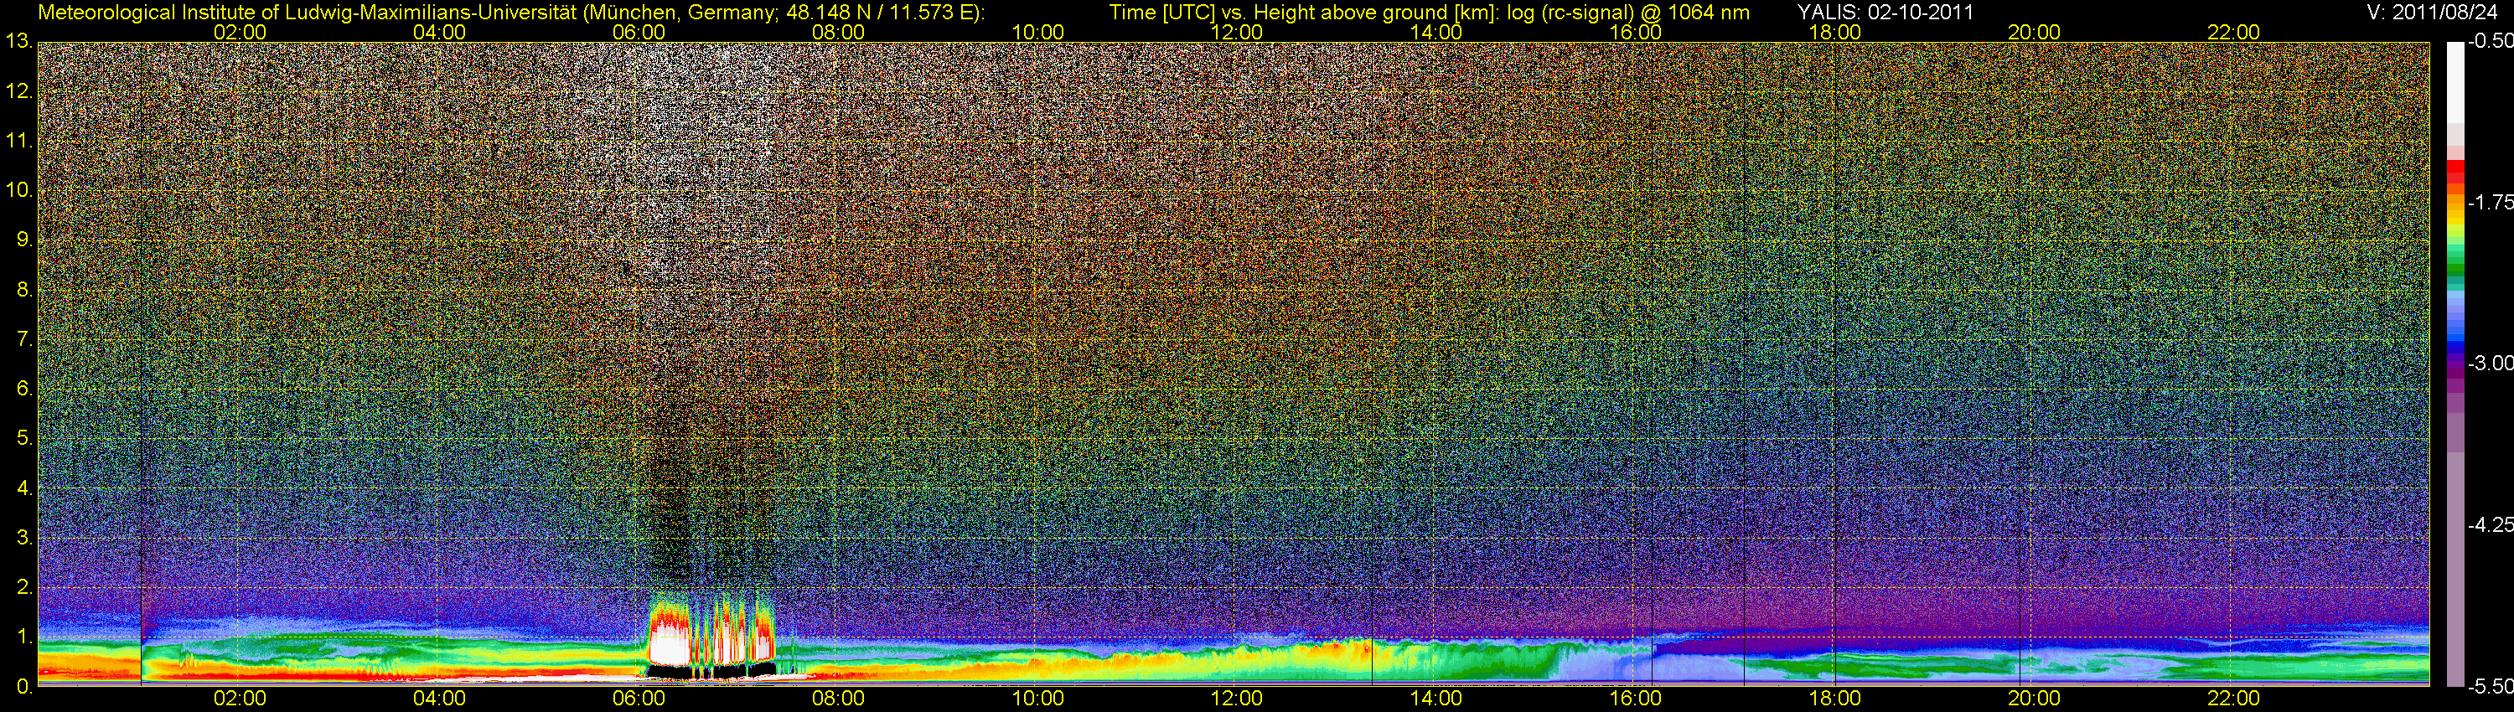This screenshot has height=712, width=2514.
Task: Select the top-axis 20:00 time label
Action: 2034,32
